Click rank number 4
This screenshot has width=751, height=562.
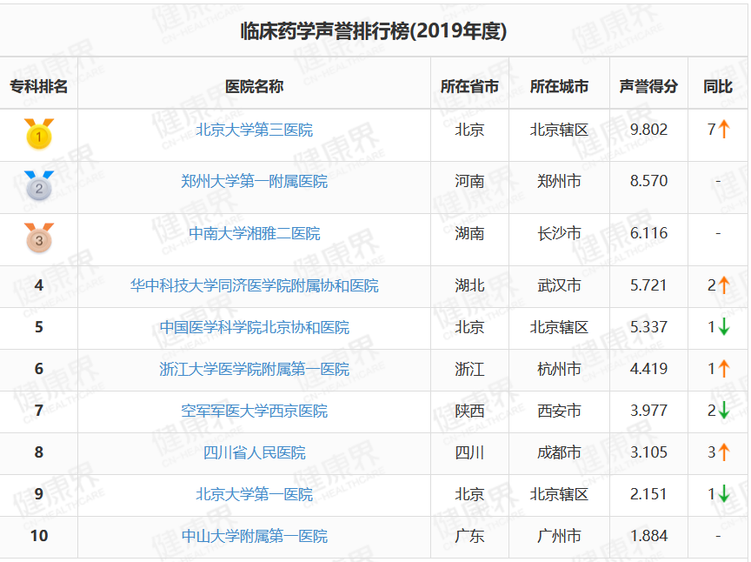pyautogui.click(x=39, y=286)
